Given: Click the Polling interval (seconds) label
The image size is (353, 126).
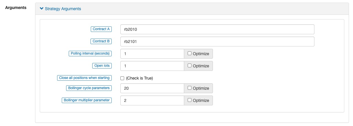Looking at the screenshot, I should tap(90, 53).
